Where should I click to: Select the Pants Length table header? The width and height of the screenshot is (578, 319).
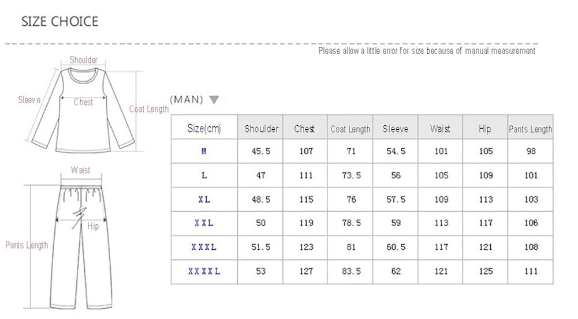click(531, 129)
